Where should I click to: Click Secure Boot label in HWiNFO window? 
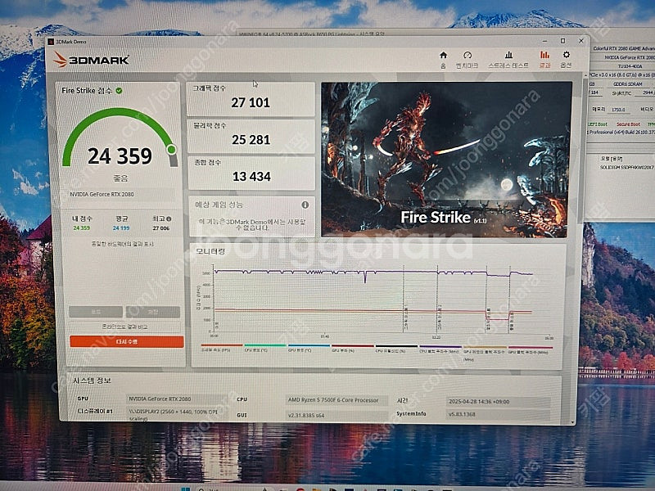628,124
